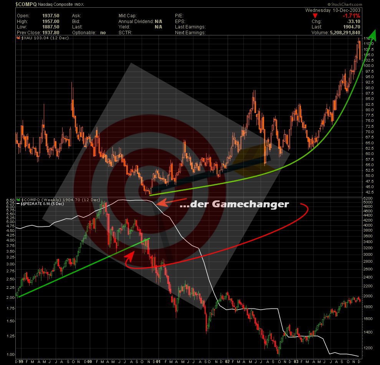Select the $COMPQ (Weekly) 1904.70 legend label

pyautogui.click(x=61, y=200)
